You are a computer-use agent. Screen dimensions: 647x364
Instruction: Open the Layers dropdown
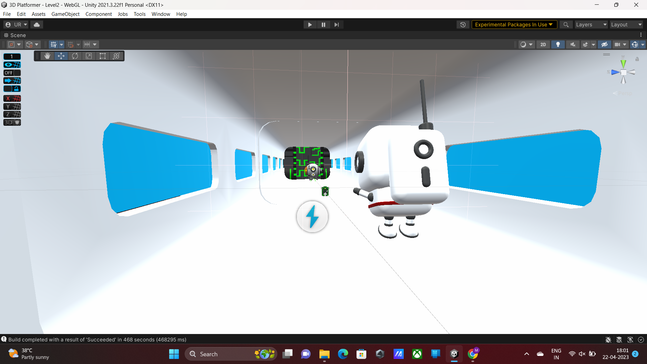(591, 25)
